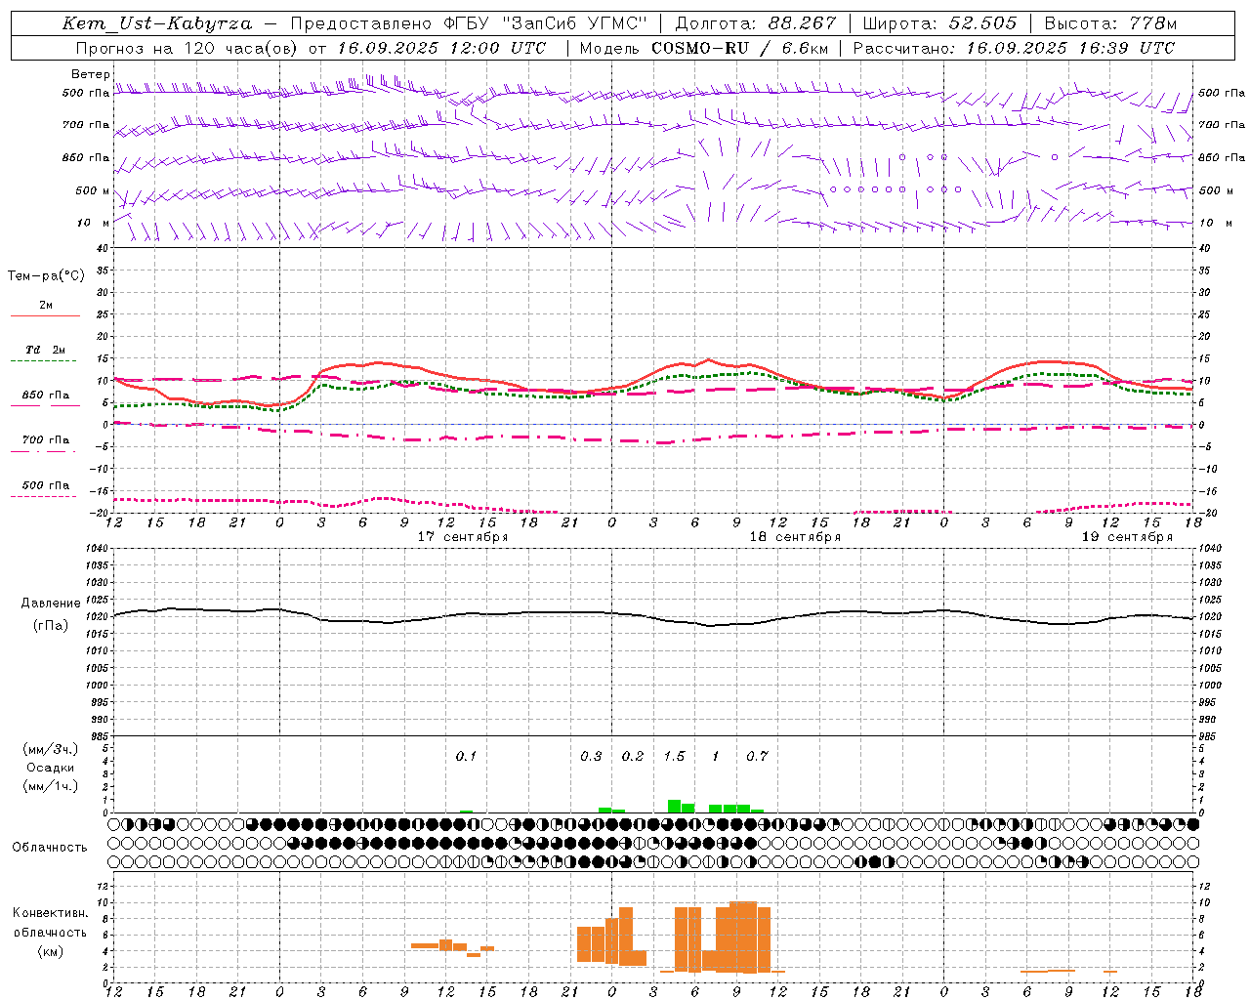The height and width of the screenshot is (1000, 1250).
Task: Click the dashed green line sample under 'Td 2м'
Action: (43, 360)
